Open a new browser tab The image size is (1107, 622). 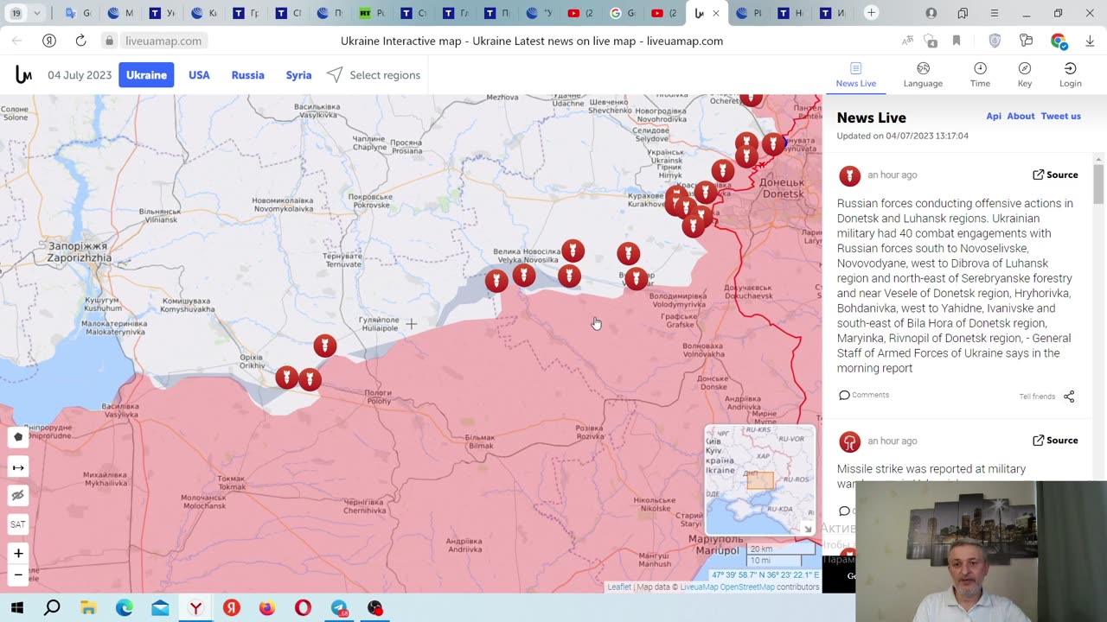click(871, 13)
